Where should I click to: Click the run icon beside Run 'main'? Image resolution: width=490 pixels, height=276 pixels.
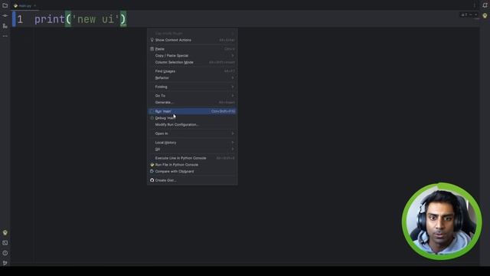152,111
